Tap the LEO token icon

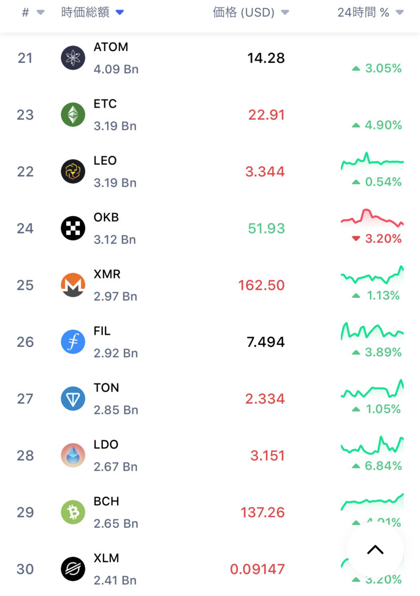pyautogui.click(x=73, y=172)
